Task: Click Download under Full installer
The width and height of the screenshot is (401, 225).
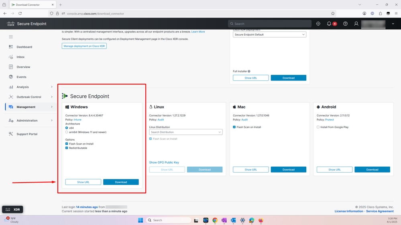Action: [289, 78]
